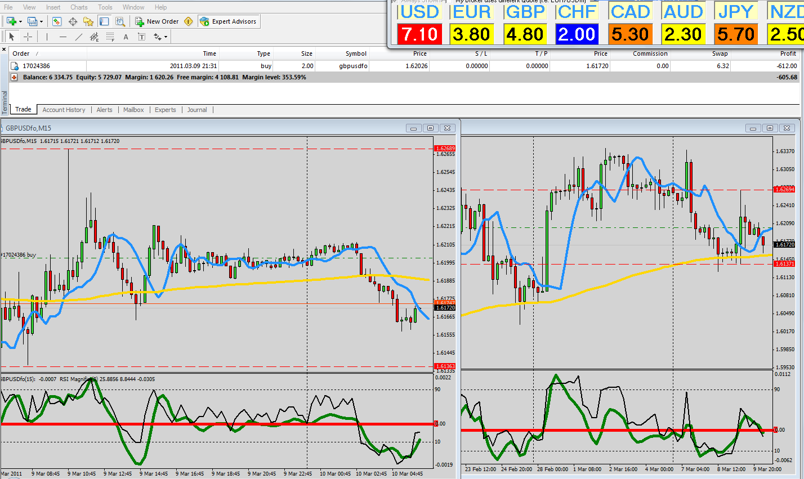Click the New Order button
804x479 pixels.
(x=157, y=21)
